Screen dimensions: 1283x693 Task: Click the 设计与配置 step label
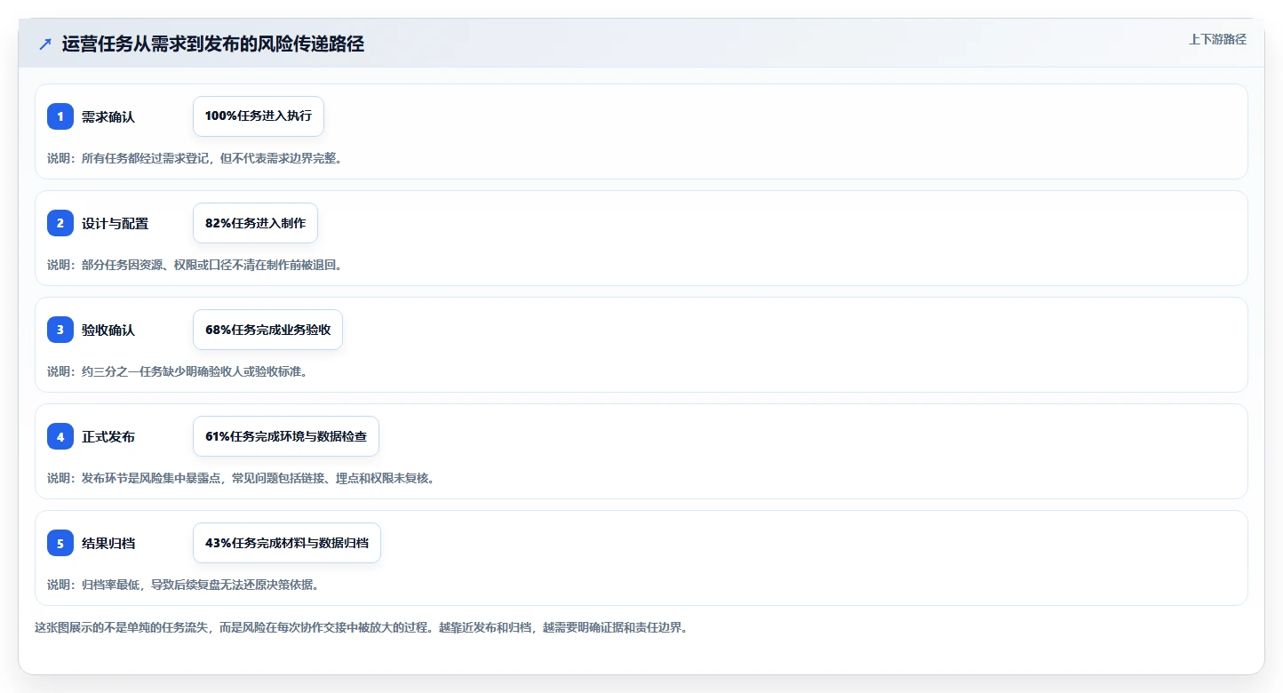click(116, 223)
